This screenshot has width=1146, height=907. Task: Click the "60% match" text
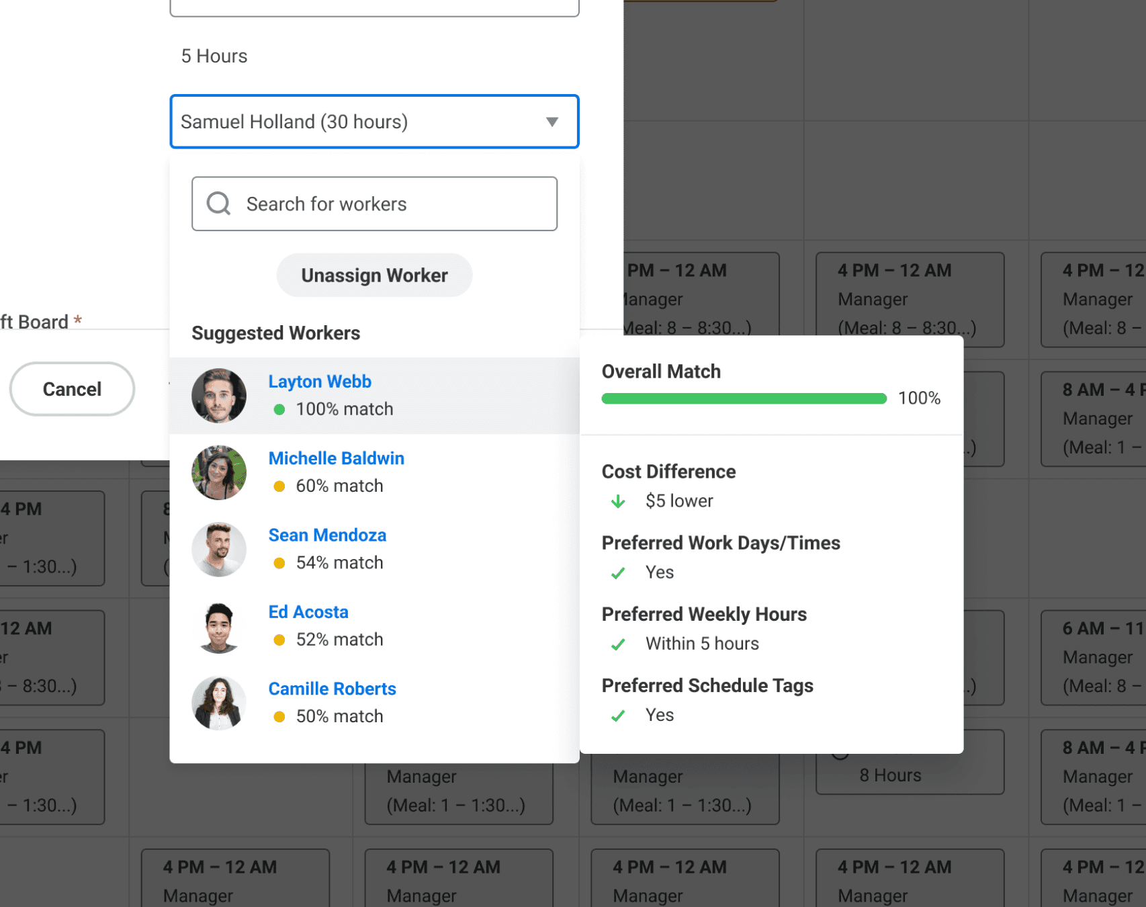pyautogui.click(x=340, y=486)
